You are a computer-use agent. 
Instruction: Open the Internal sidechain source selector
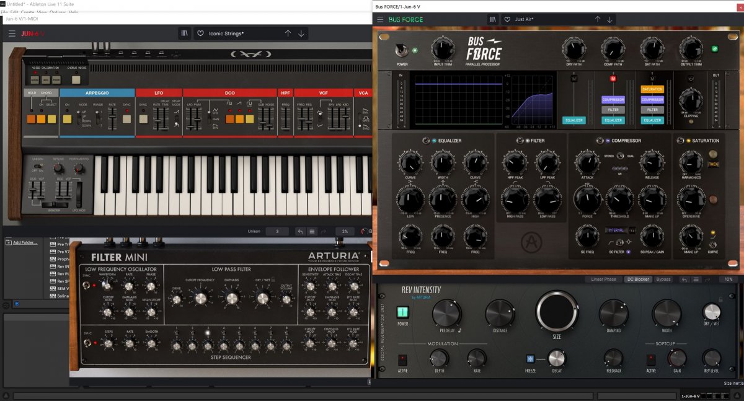(617, 230)
